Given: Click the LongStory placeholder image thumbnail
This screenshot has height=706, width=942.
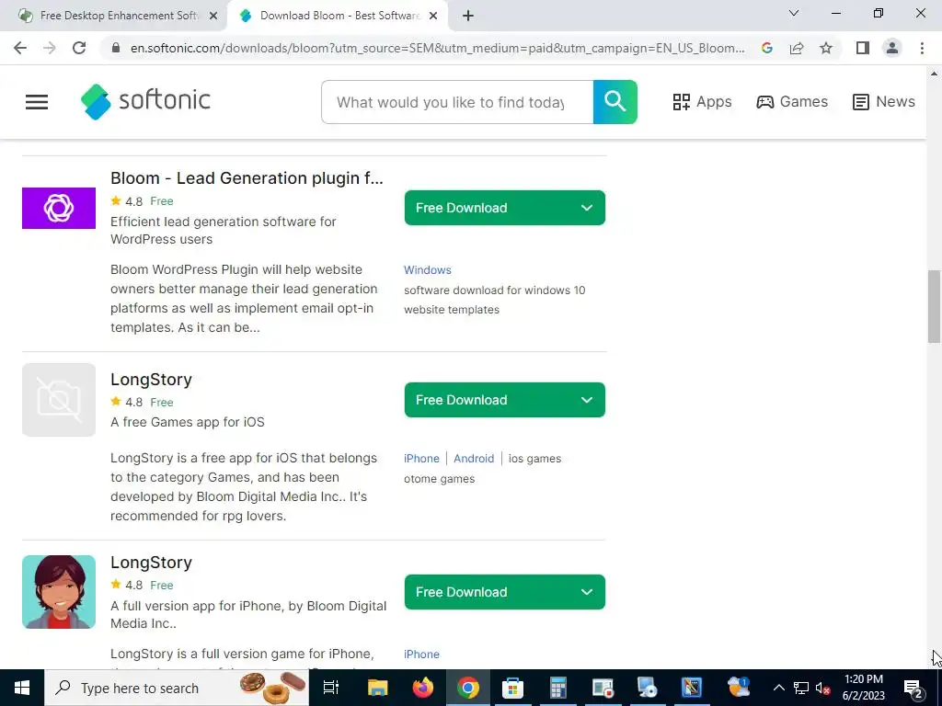Looking at the screenshot, I should coord(59,400).
